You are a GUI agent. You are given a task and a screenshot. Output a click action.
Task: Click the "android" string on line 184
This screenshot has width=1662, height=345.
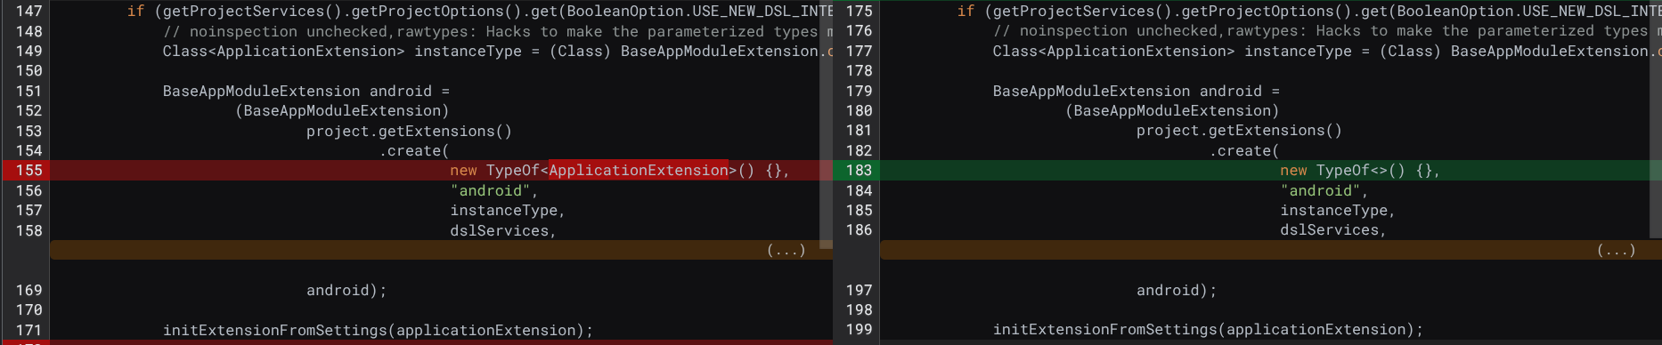click(x=1320, y=191)
